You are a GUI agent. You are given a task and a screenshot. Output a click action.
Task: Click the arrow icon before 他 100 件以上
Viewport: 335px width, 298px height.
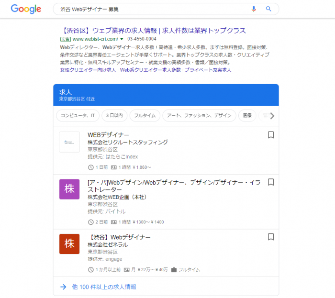pyautogui.click(x=63, y=287)
